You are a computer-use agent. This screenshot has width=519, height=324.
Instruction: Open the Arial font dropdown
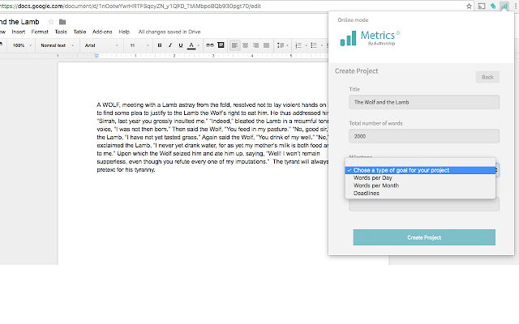(x=101, y=45)
